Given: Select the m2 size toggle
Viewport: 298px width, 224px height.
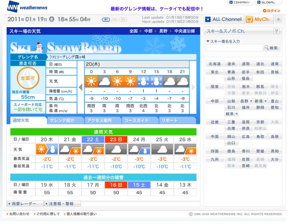Looking at the screenshot, I should (114, 20).
